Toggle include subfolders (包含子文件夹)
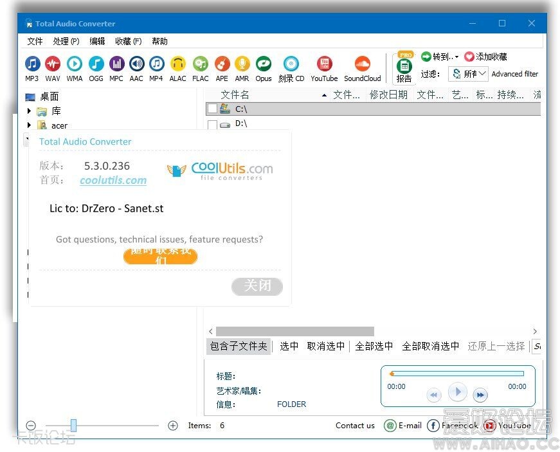Image resolution: width=560 pixels, height=452 pixels. click(239, 346)
